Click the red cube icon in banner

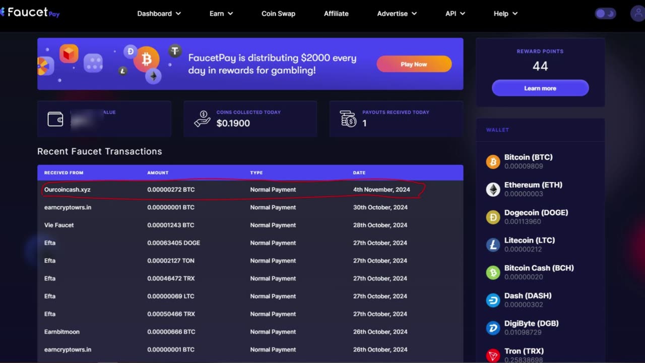point(69,53)
